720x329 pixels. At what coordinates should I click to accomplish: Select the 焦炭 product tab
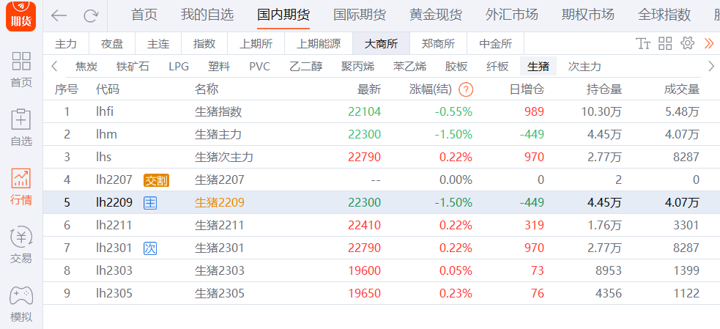tap(86, 67)
